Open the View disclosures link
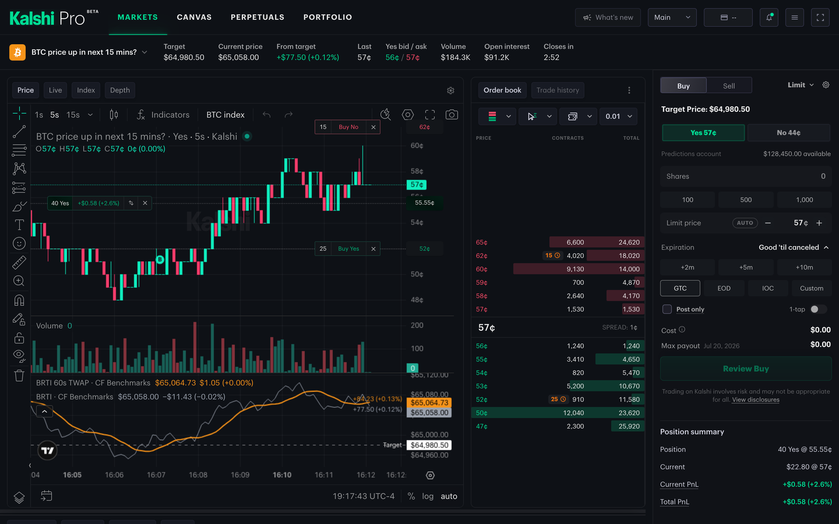839x524 pixels. click(756, 400)
